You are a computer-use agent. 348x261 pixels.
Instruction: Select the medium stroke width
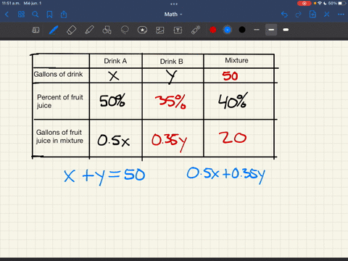coord(271,30)
